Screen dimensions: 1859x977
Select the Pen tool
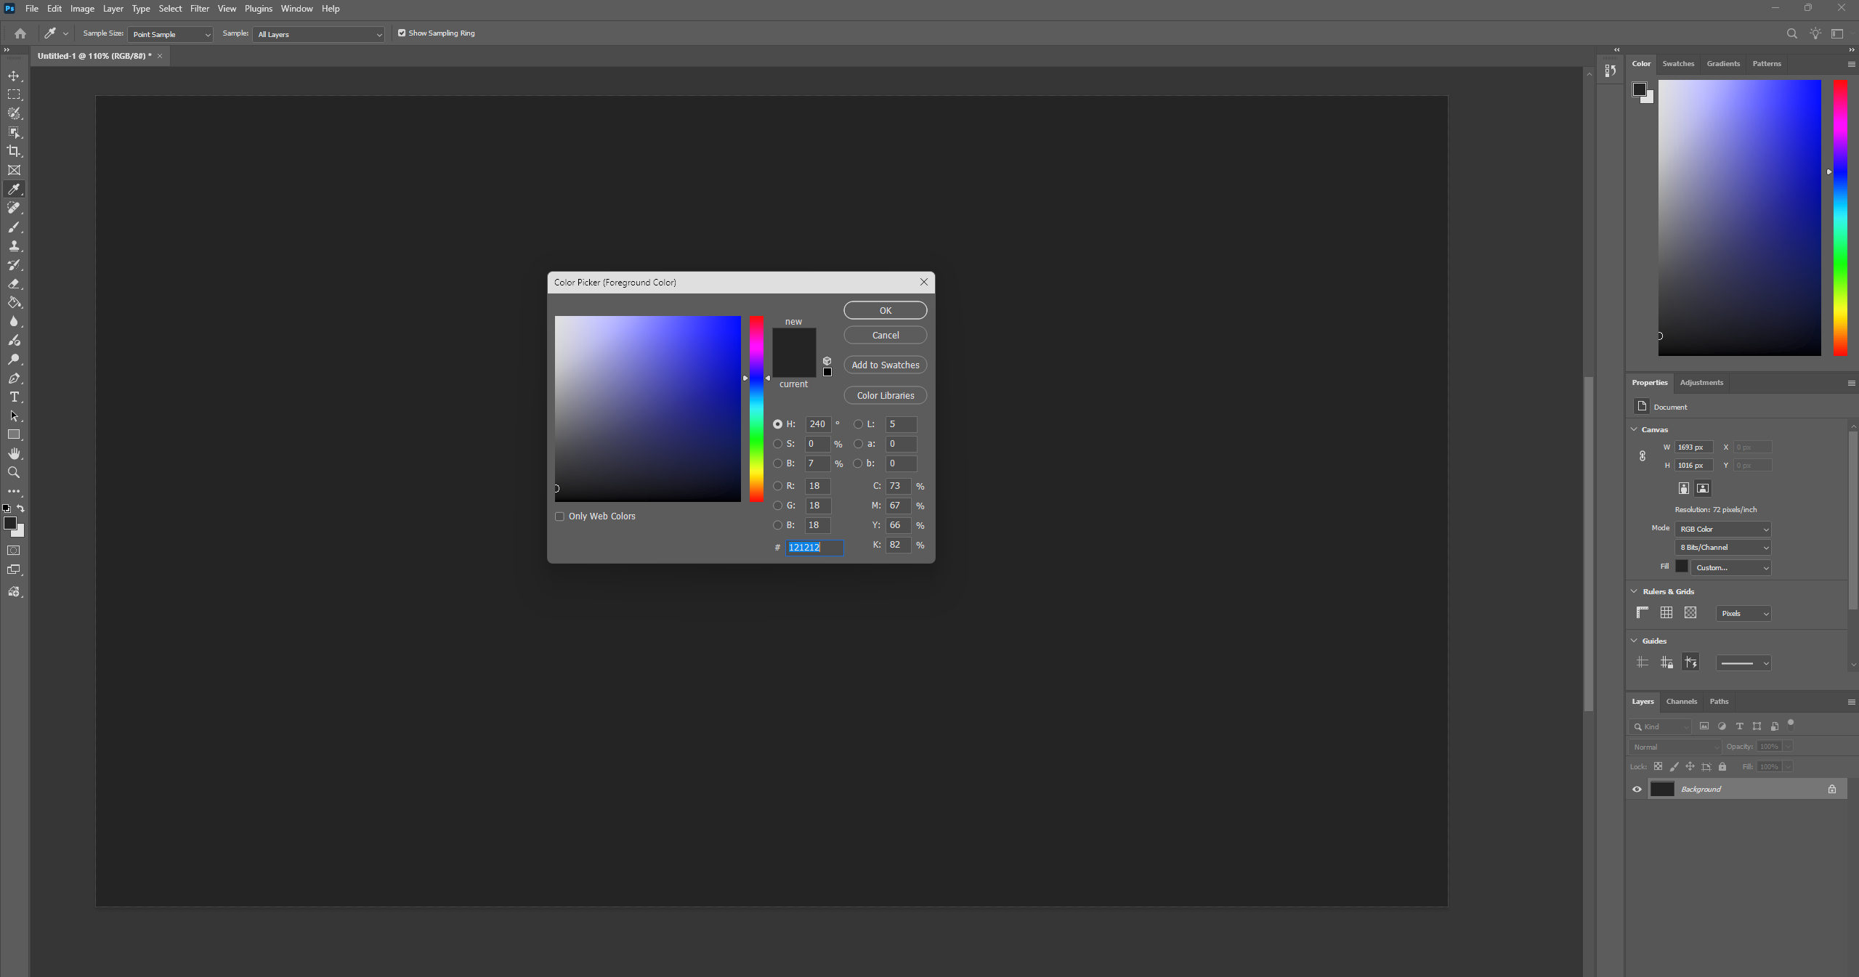[x=14, y=378]
